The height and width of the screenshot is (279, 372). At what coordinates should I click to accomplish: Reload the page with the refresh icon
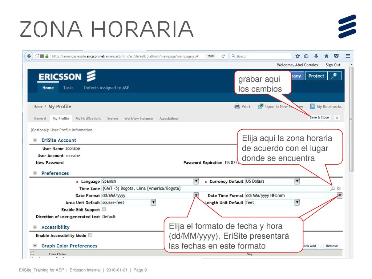(223, 56)
